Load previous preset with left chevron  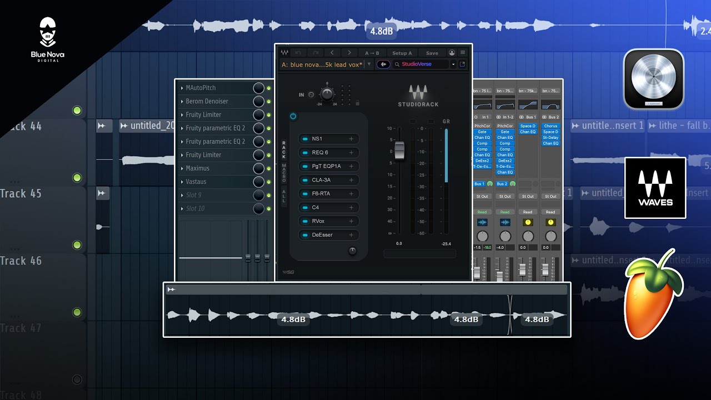point(332,53)
